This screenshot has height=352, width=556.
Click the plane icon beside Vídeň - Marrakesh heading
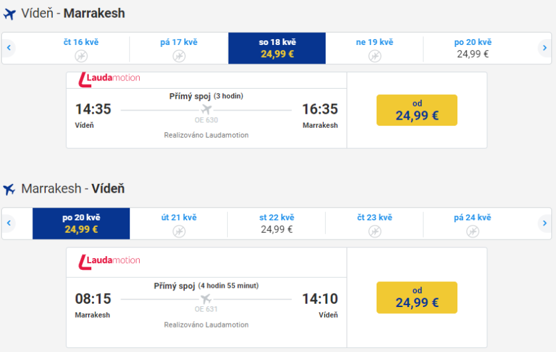[9, 14]
